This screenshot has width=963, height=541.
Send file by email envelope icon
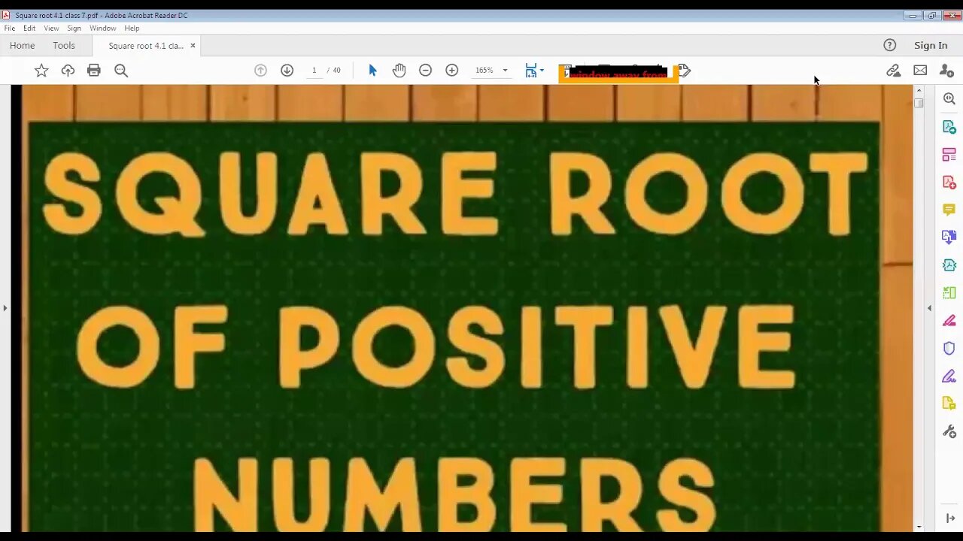pos(920,70)
